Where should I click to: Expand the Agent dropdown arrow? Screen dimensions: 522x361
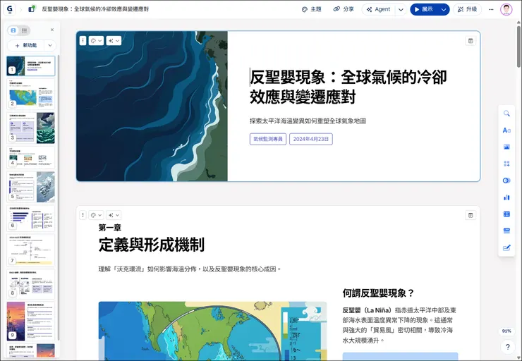tap(401, 9)
